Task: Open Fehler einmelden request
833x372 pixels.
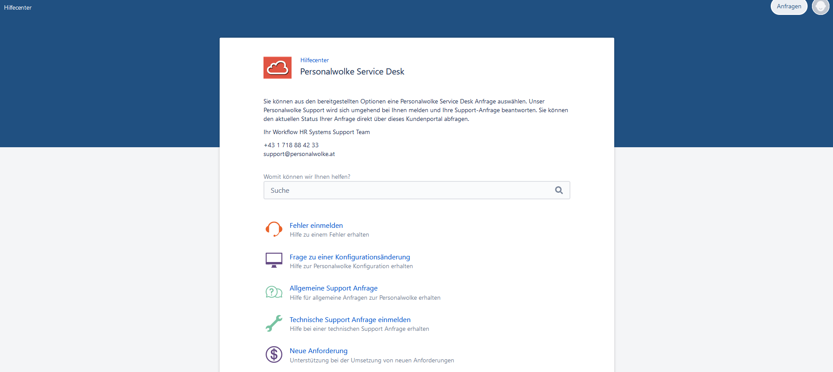Action: click(316, 226)
